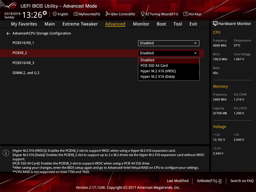Click the Hardware Monitor screen icon

pyautogui.click(x=215, y=24)
